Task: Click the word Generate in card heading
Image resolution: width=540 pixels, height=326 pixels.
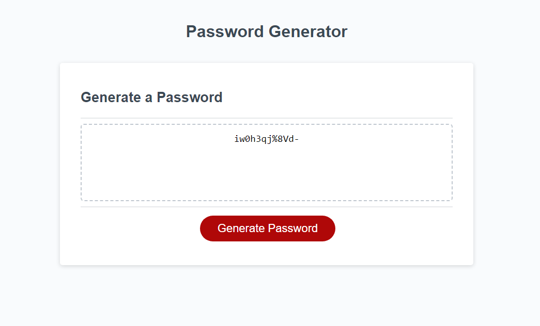Action: coord(111,97)
